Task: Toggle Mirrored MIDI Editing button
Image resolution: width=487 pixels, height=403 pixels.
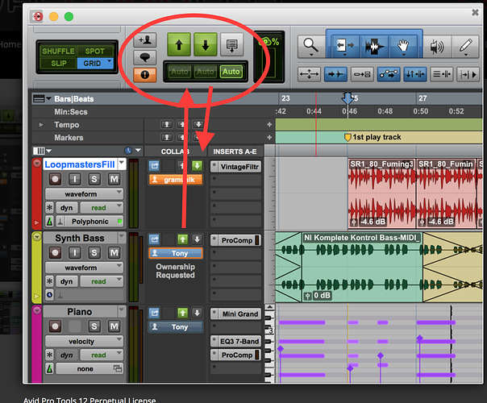Action: point(362,74)
